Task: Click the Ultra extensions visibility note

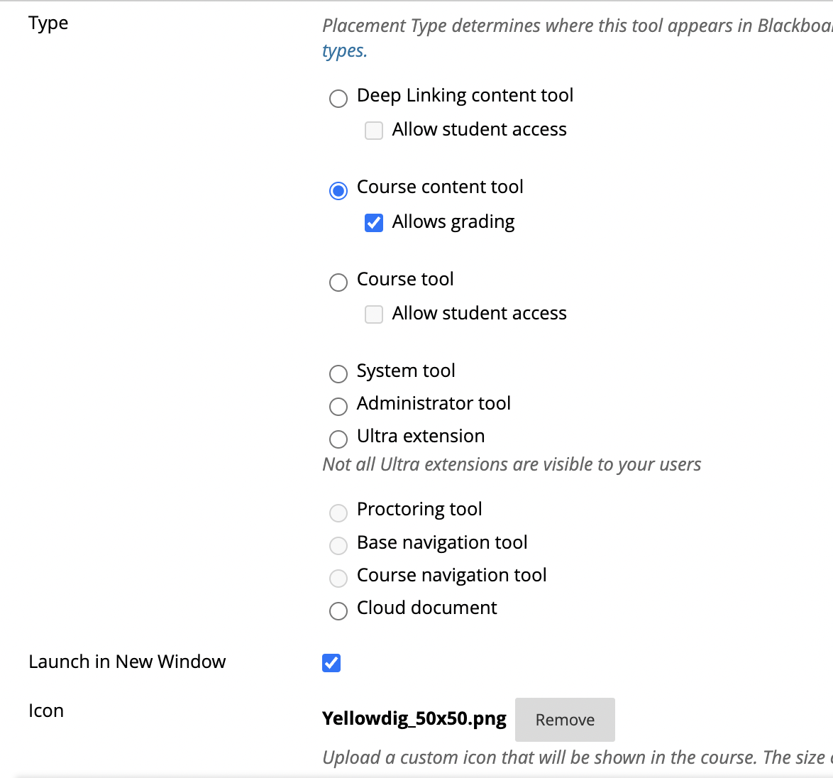Action: 512,464
